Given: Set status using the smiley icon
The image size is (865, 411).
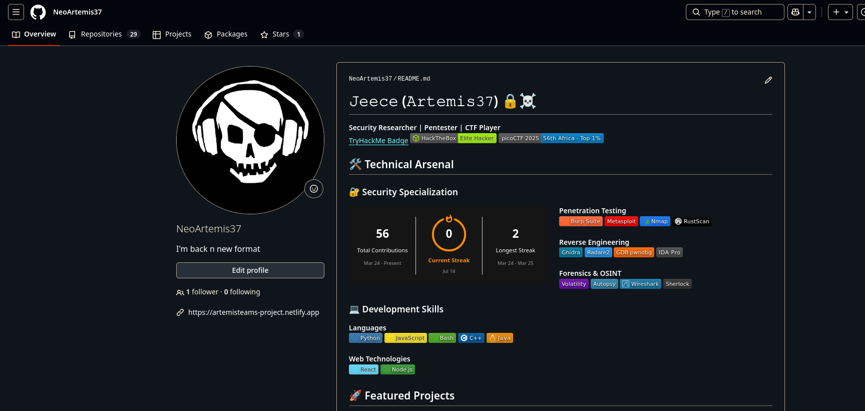Looking at the screenshot, I should click(314, 189).
